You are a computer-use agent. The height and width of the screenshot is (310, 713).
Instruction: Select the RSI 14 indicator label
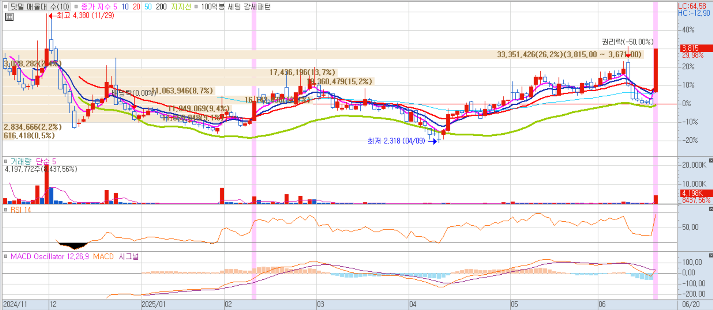pyautogui.click(x=21, y=210)
